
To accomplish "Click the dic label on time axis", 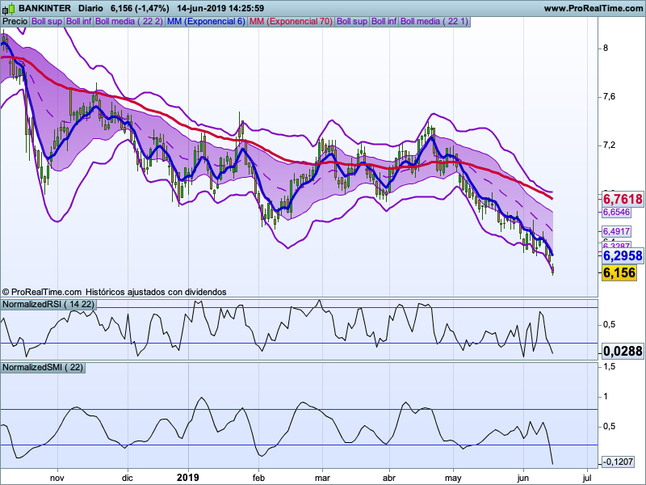I will [128, 478].
